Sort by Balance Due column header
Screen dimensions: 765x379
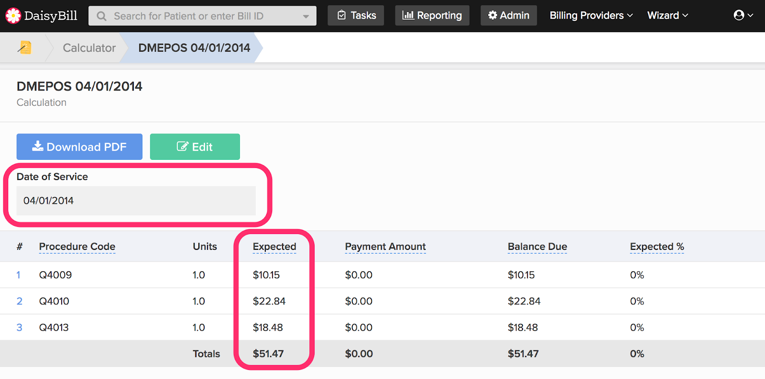(x=537, y=246)
